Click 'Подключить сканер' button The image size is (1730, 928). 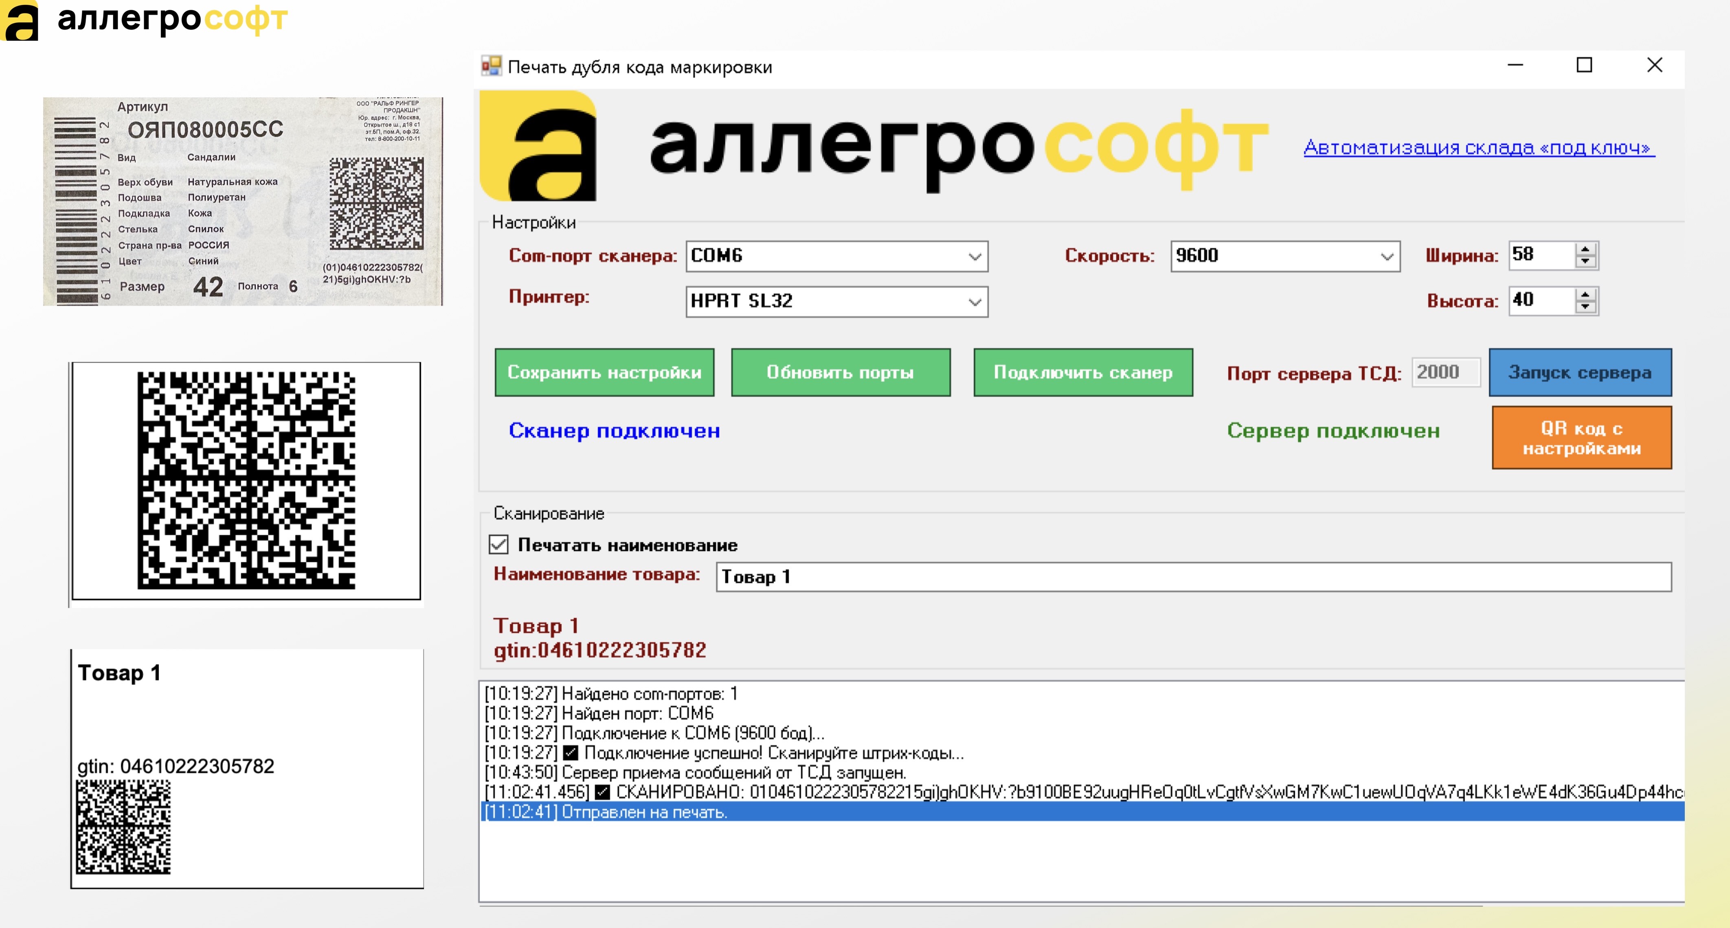click(x=1083, y=372)
